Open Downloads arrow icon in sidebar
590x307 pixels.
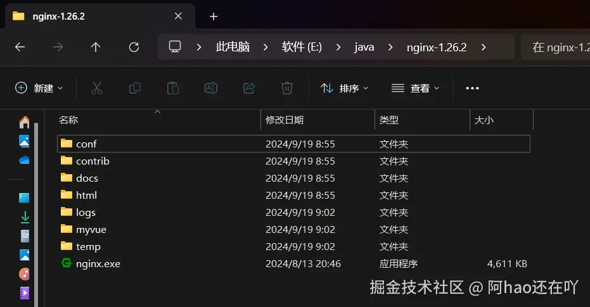[x=25, y=217]
